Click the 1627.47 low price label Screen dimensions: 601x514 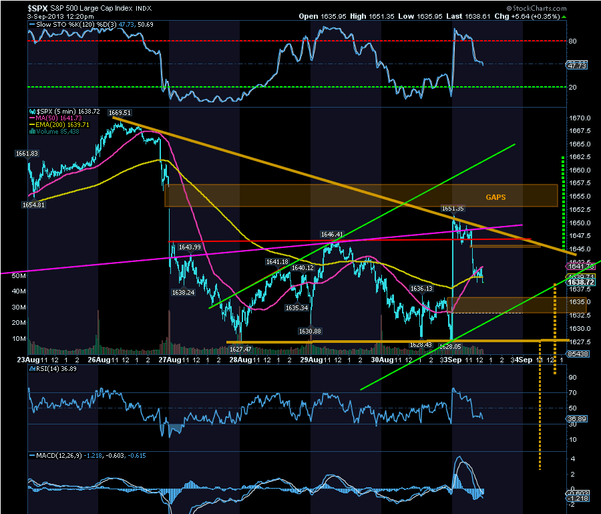click(240, 349)
